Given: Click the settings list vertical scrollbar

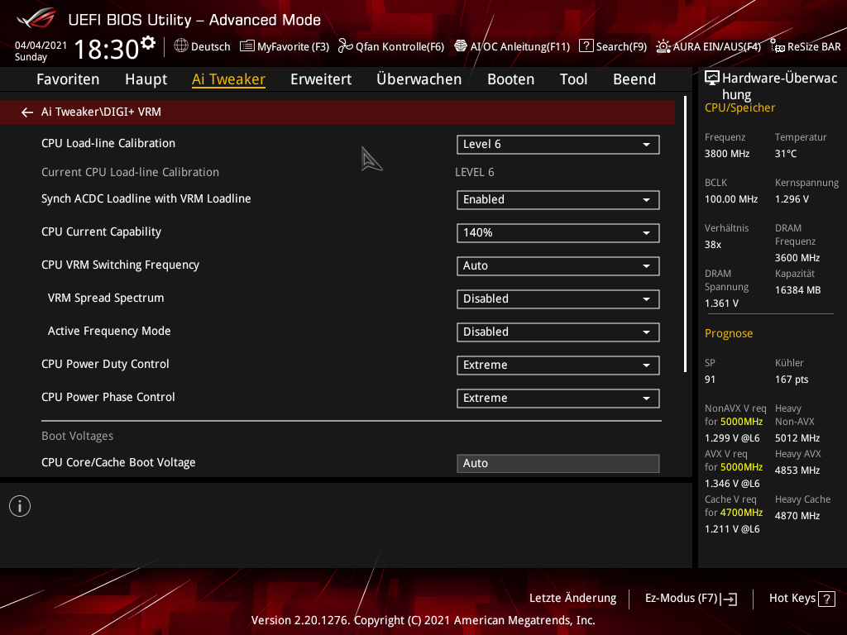Looking at the screenshot, I should click(x=685, y=234).
